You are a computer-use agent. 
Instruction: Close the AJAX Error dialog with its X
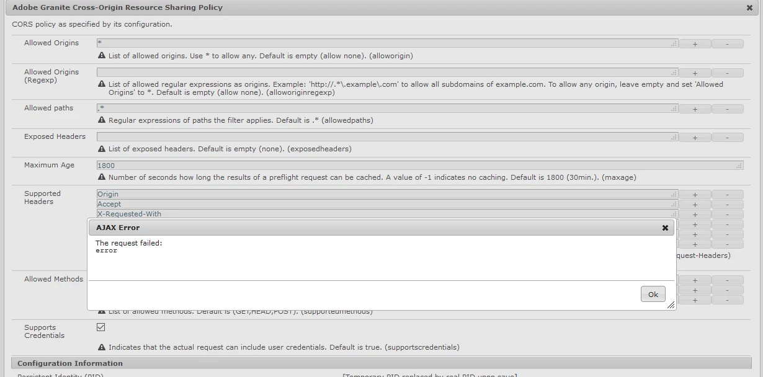(665, 228)
